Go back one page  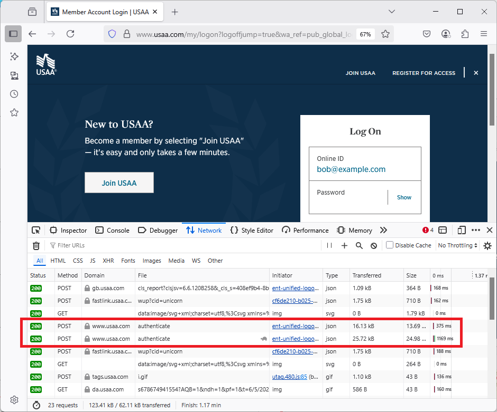point(32,34)
